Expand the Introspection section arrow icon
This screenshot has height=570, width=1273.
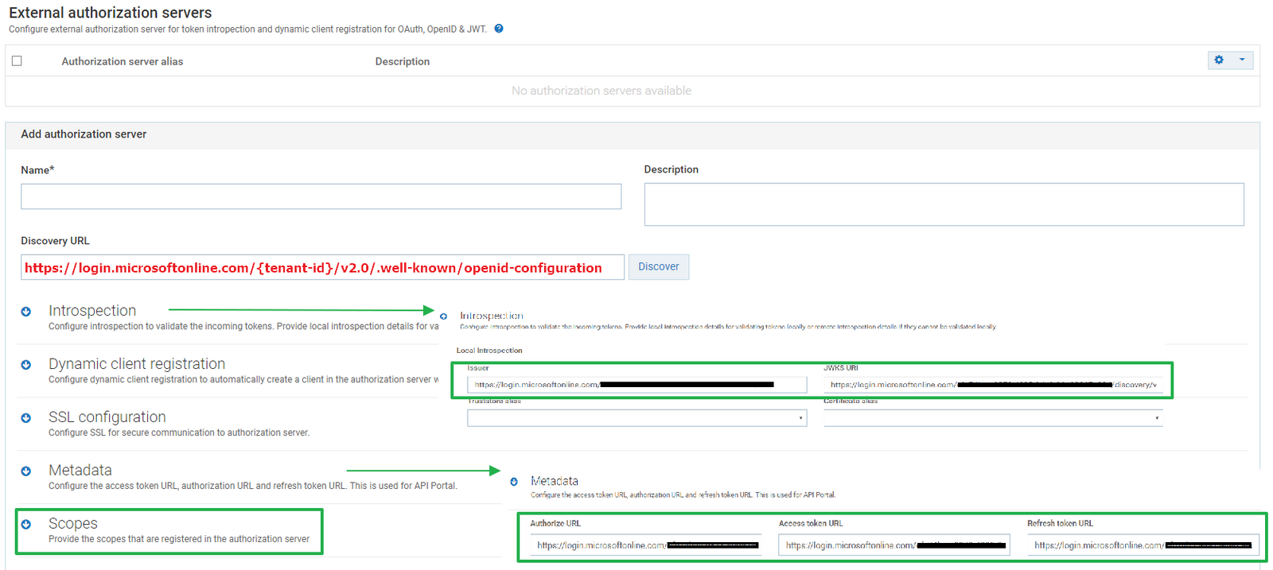tap(26, 312)
